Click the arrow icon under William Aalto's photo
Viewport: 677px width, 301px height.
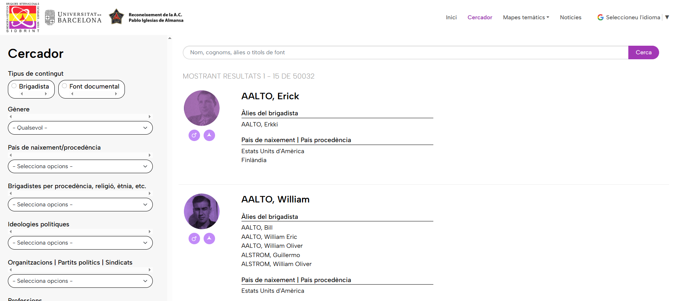[209, 239]
